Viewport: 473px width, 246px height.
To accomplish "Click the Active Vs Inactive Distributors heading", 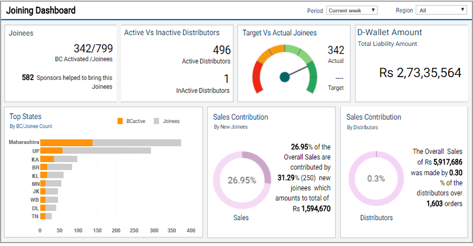I will click(172, 32).
